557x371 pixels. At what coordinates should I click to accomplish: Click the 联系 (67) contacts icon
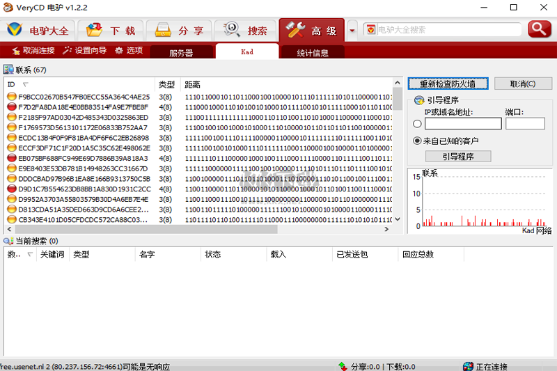click(8, 70)
